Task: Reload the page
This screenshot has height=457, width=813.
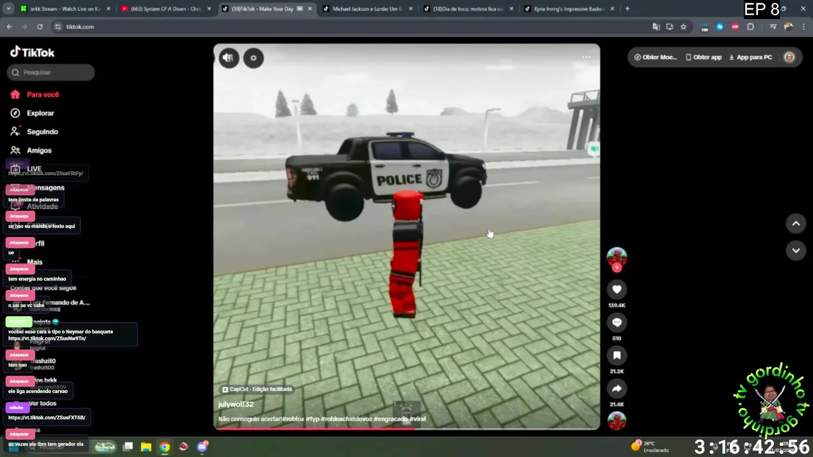Action: tap(39, 27)
